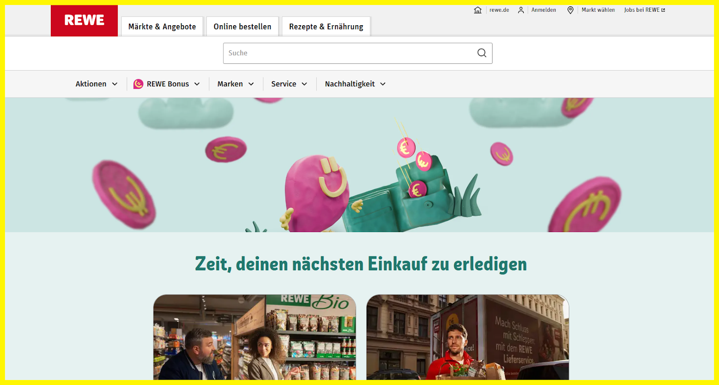Focus the Suche search field

click(358, 53)
